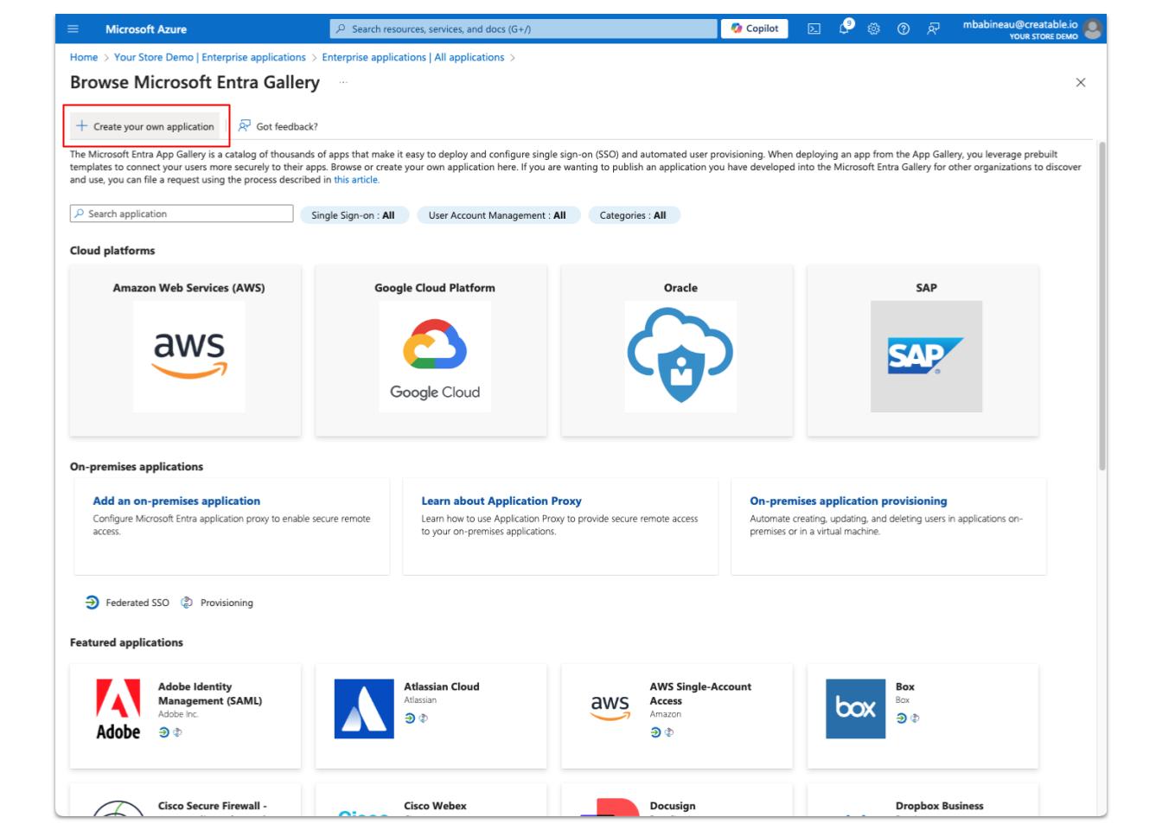Click the vertical scrollbar of the gallery
The height and width of the screenshot is (830, 1162).
[1101, 307]
